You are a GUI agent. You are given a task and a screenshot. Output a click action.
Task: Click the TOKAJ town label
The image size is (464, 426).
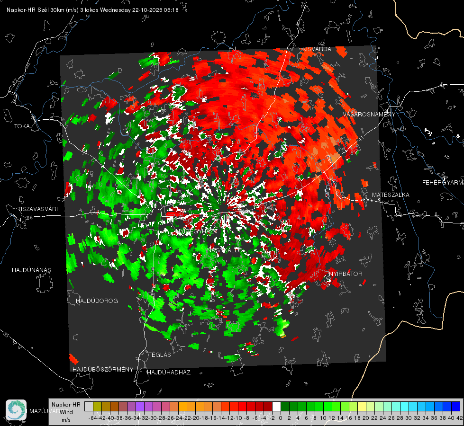tap(23, 126)
